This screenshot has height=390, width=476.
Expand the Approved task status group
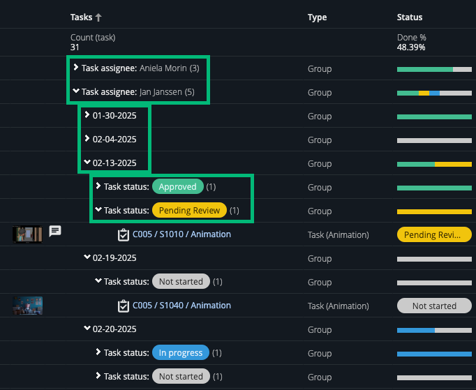coord(98,186)
